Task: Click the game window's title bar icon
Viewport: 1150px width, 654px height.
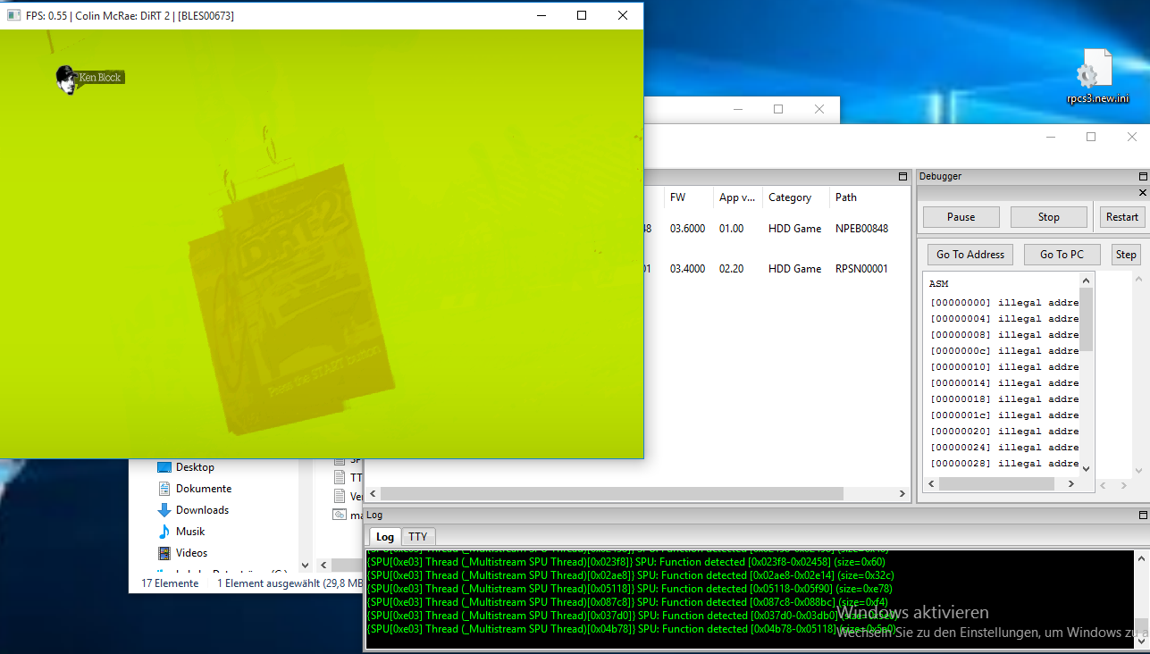Action: (13, 15)
